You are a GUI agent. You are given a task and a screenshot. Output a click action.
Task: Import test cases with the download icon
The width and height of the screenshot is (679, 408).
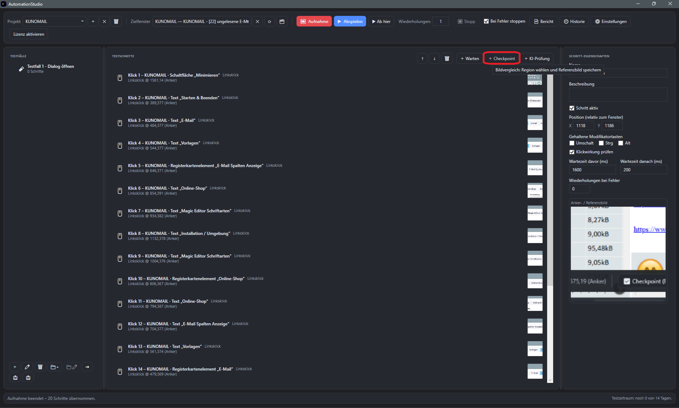28,378
